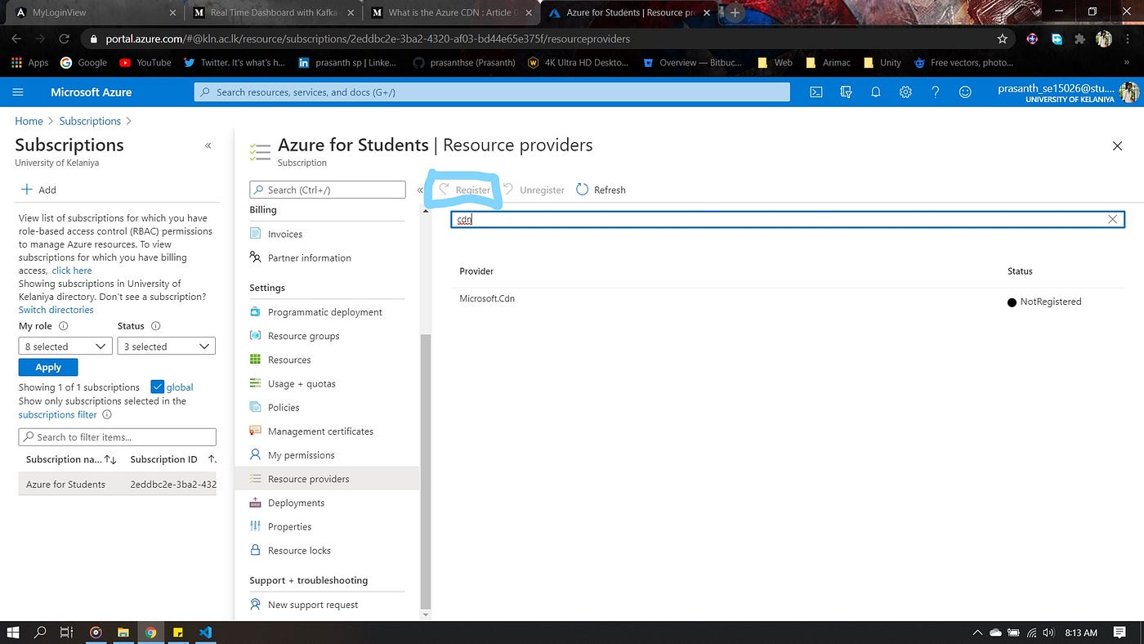Viewport: 1144px width, 644px height.
Task: Bookmark this page with the star icon
Action: click(x=1003, y=38)
